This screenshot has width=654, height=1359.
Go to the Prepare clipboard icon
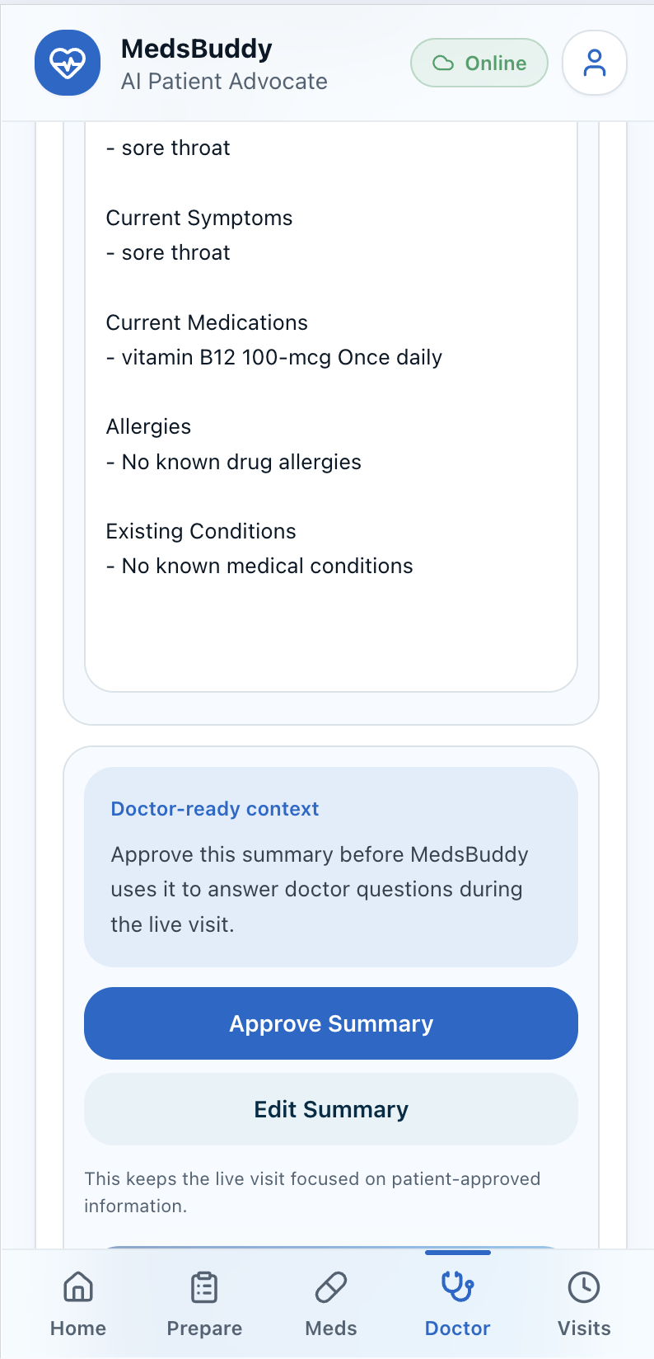204,1286
